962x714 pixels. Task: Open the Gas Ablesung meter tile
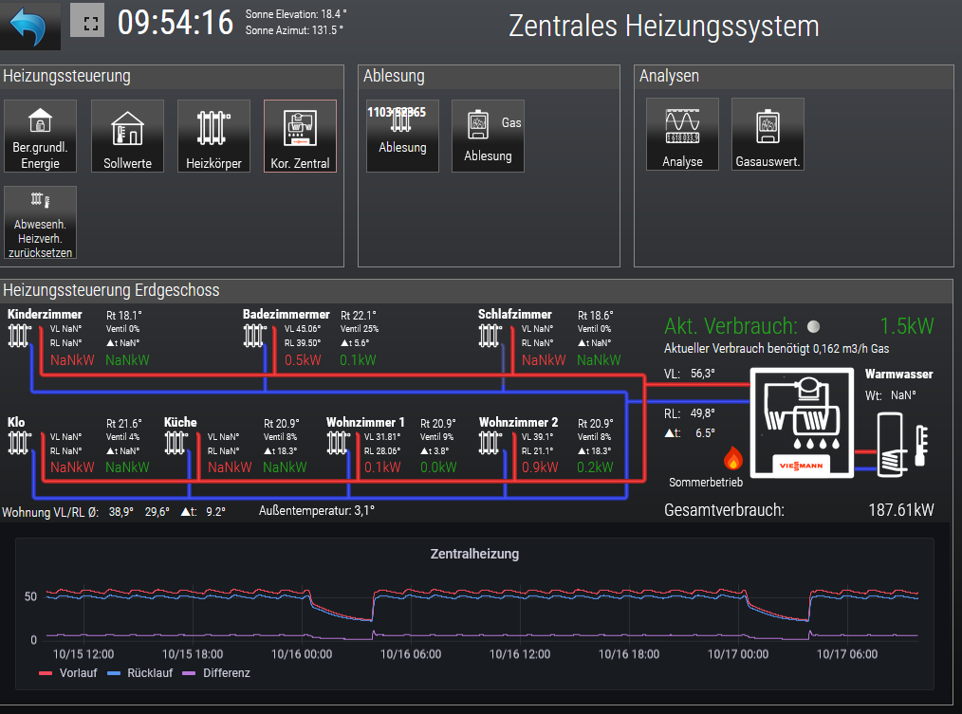(x=489, y=137)
